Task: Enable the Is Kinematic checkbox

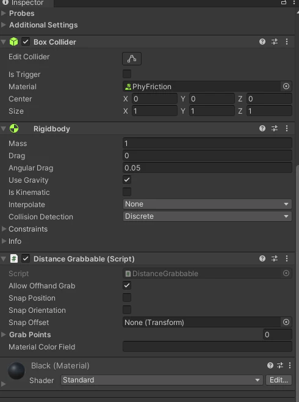Action: tap(127, 192)
